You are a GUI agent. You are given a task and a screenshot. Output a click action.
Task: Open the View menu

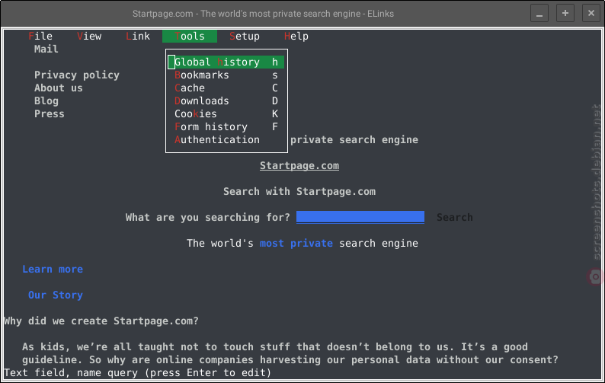click(89, 37)
